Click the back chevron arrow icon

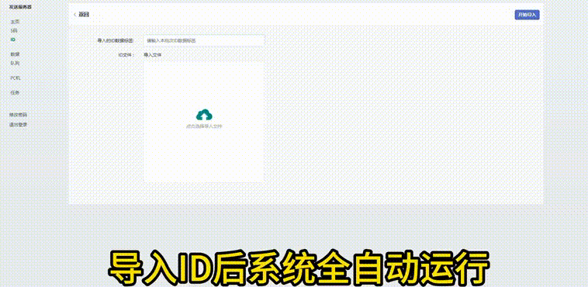(x=74, y=15)
